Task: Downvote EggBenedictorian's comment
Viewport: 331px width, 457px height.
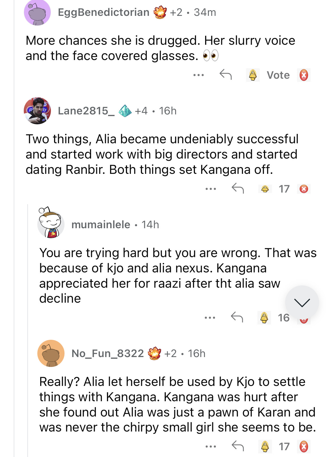Action: pyautogui.click(x=304, y=75)
